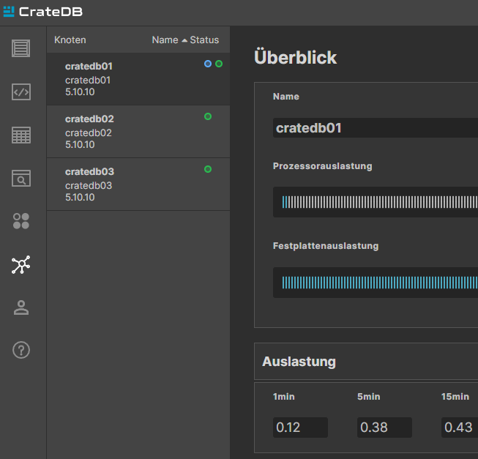Screen dimensions: 478x459
Task: Click version 5.10.10 under cratedb02
Action: 80,144
